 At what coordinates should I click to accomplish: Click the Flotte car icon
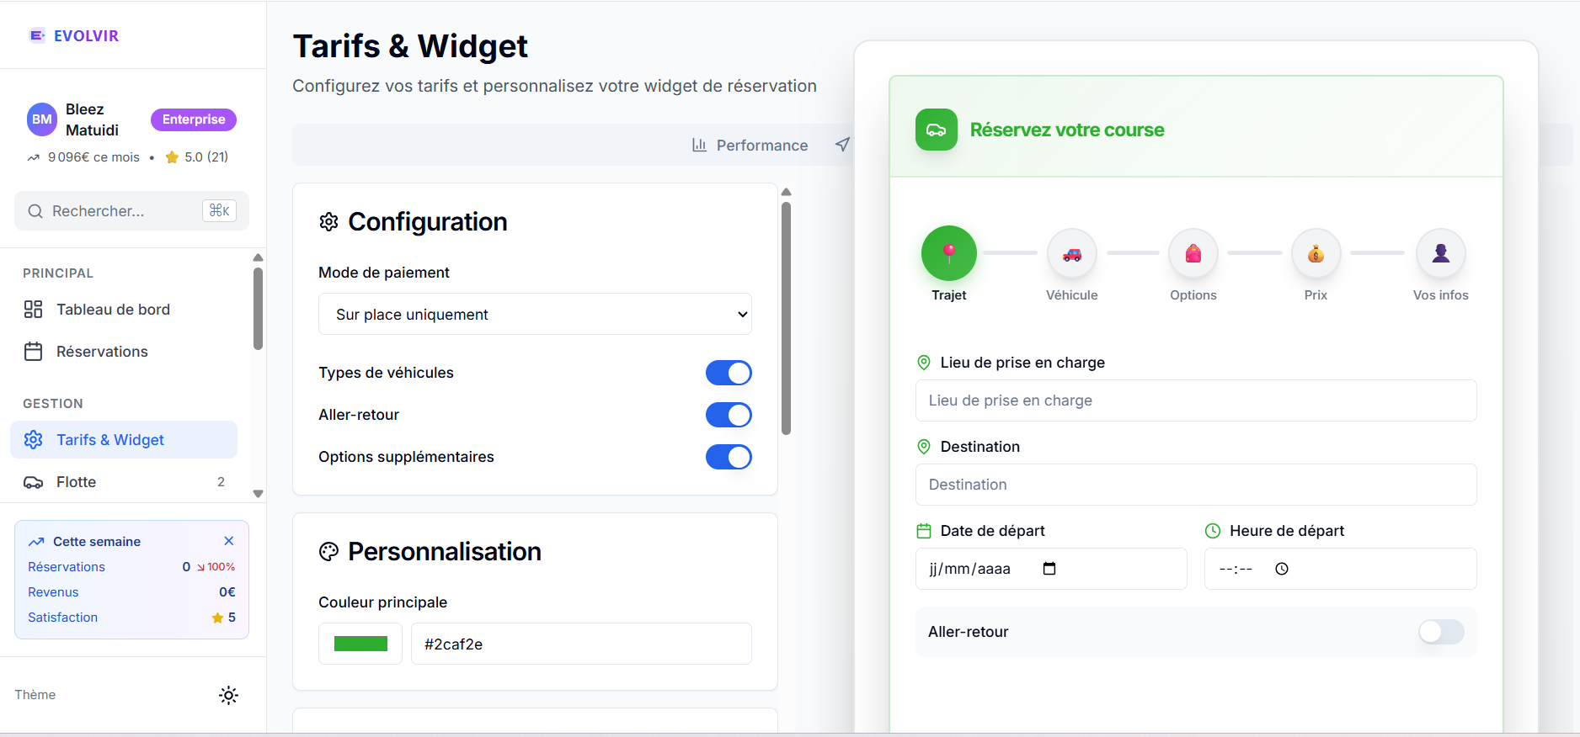[34, 482]
